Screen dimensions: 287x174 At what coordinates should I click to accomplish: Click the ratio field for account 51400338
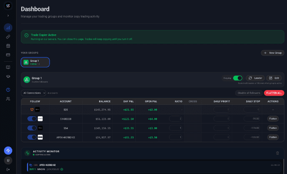point(176,119)
